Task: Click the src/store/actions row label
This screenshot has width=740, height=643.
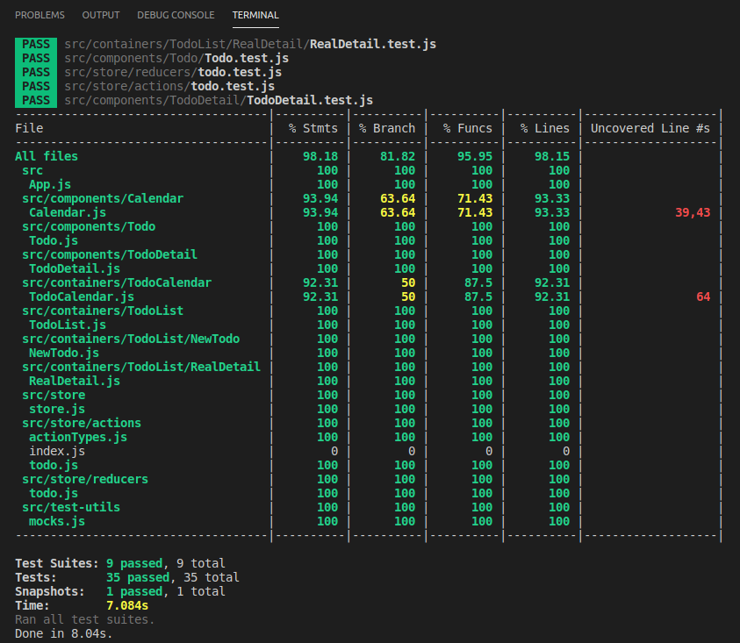Action: 82,423
